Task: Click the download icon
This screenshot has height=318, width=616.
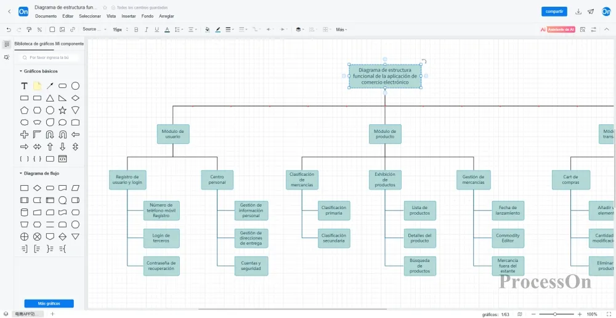Action: point(578,12)
